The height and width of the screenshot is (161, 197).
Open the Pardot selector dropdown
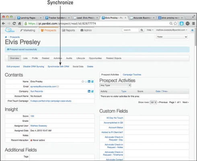[x=172, y=37]
